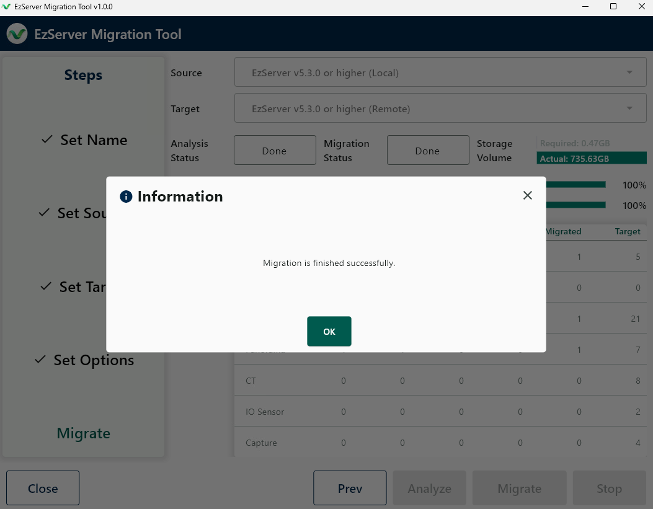Select the CT row label
The image size is (653, 509).
(251, 381)
